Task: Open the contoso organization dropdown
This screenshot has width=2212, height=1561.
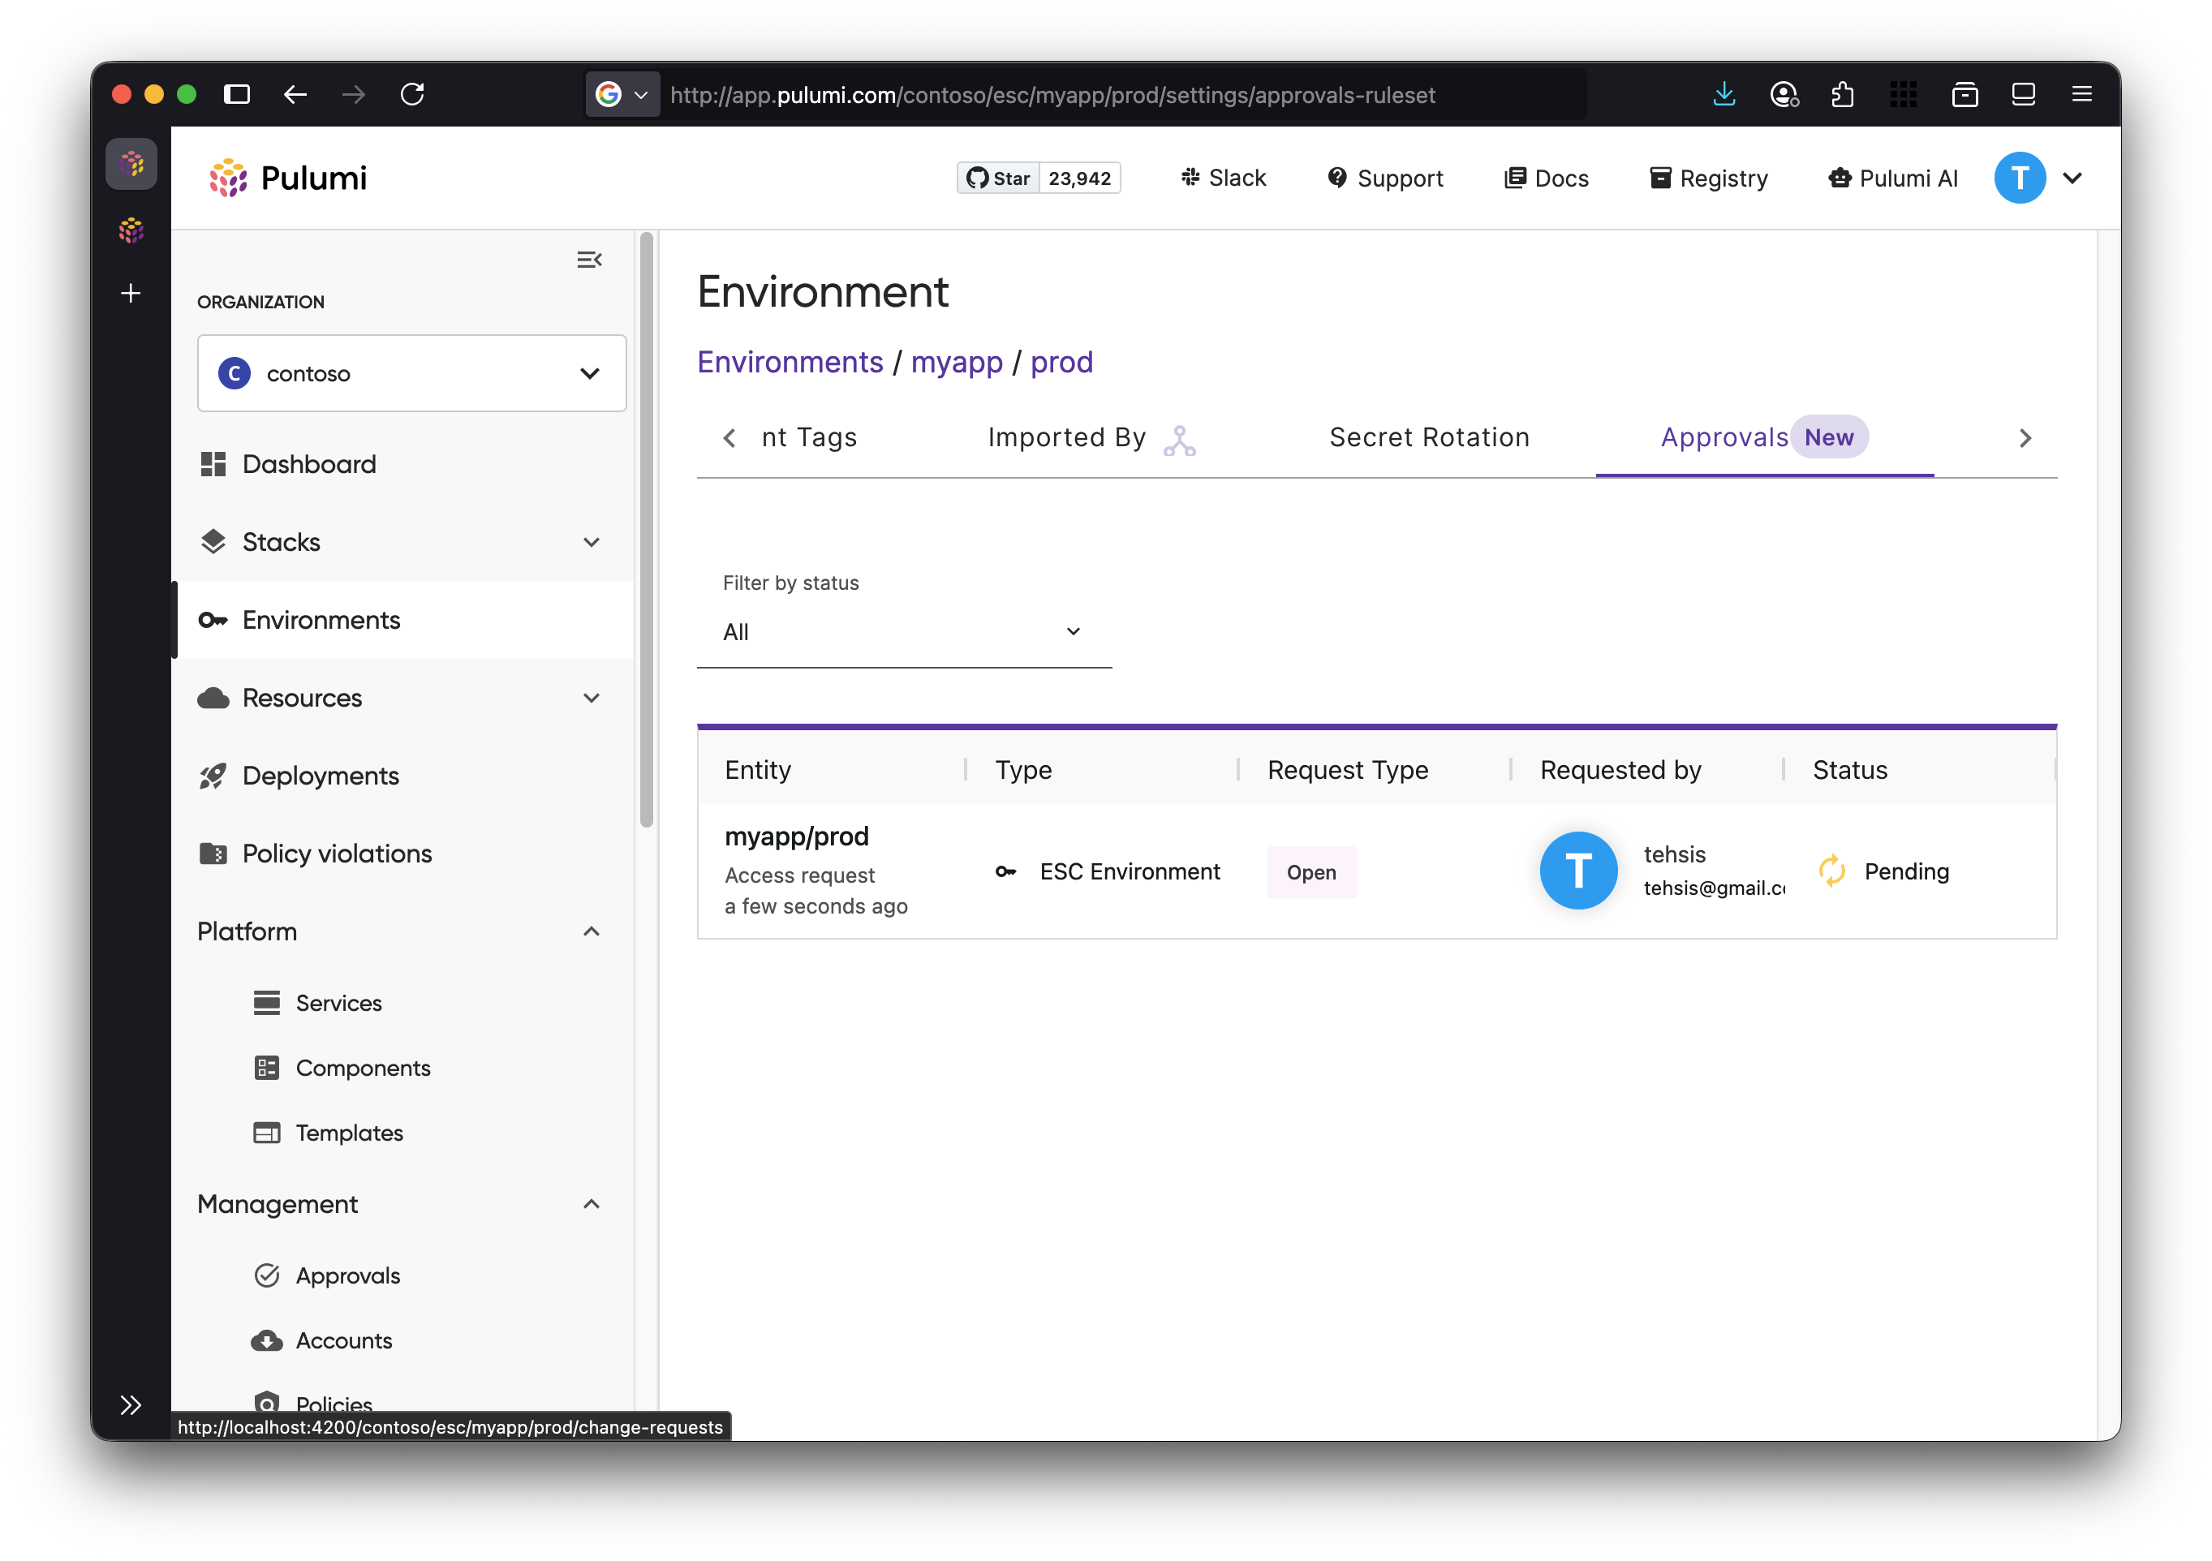Action: click(x=411, y=374)
